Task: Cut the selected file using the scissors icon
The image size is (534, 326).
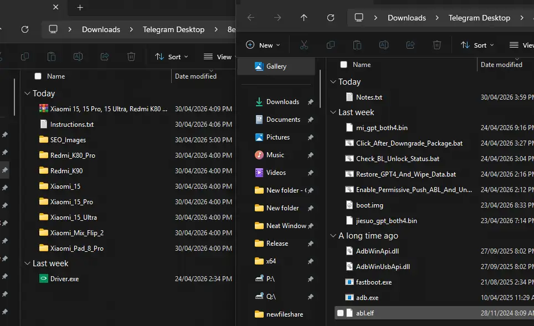Action: (304, 45)
